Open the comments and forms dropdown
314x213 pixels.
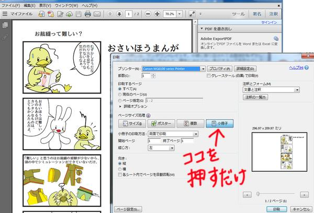pyautogui.click(x=297, y=90)
